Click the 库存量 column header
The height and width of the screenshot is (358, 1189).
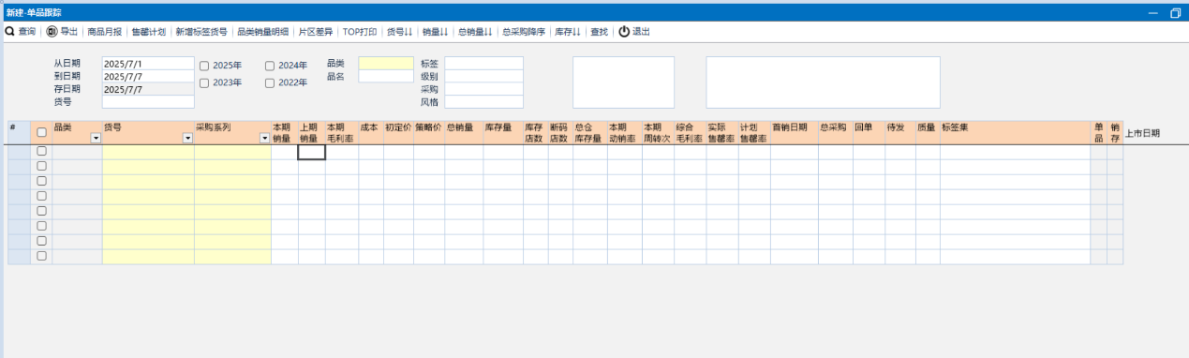click(503, 132)
